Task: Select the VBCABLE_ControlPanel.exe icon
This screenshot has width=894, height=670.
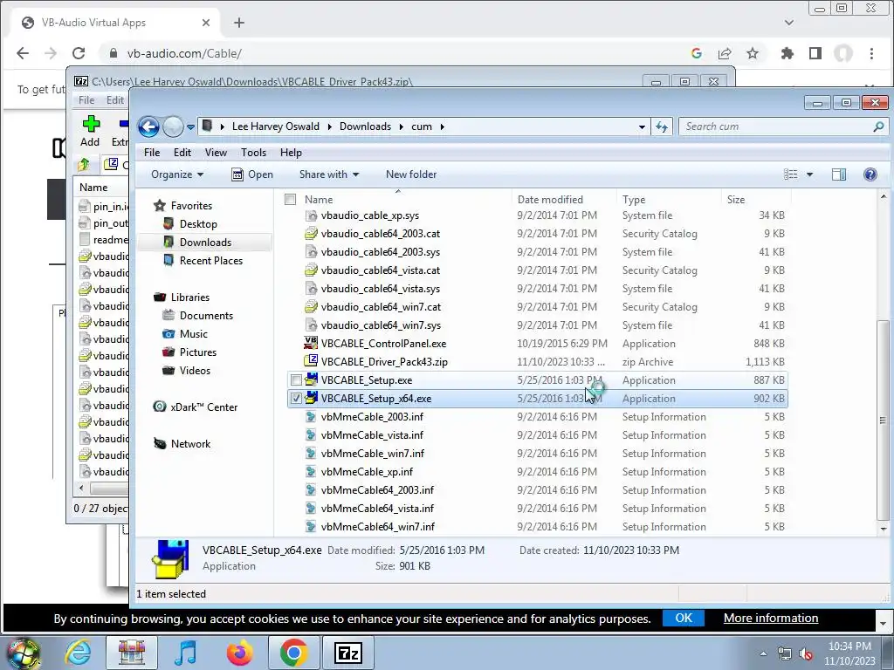Action: [x=311, y=343]
